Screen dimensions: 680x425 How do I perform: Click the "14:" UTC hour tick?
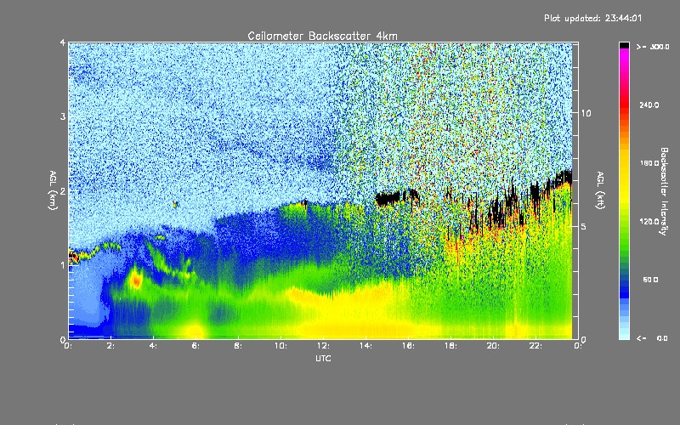click(x=365, y=346)
